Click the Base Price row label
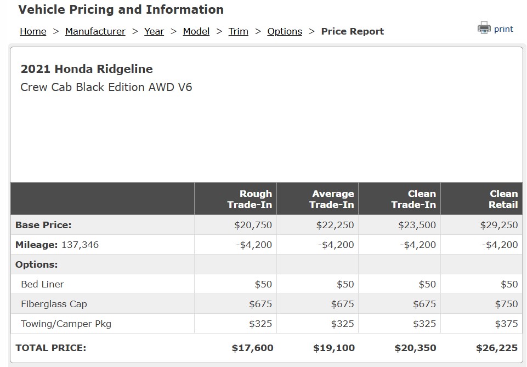The image size is (527, 367). pyautogui.click(x=43, y=225)
